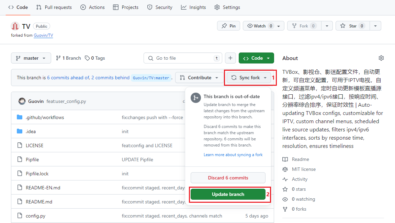
Task: Open the Pull requests tab
Action: tap(54, 7)
